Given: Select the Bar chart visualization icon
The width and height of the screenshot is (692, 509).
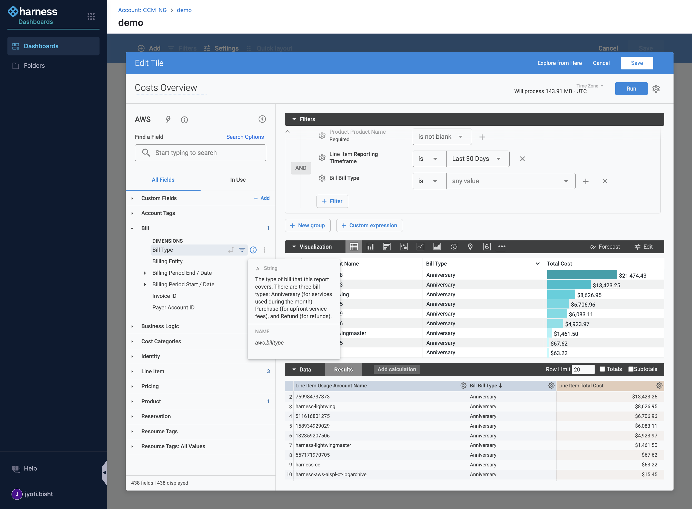Looking at the screenshot, I should tap(387, 247).
